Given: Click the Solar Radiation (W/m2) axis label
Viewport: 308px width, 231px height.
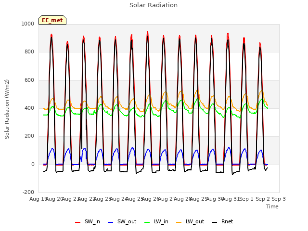Looking at the screenshot, I should coord(7,109).
